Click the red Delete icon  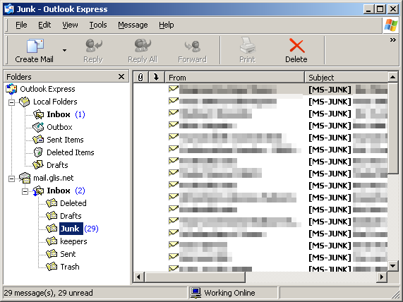click(297, 45)
